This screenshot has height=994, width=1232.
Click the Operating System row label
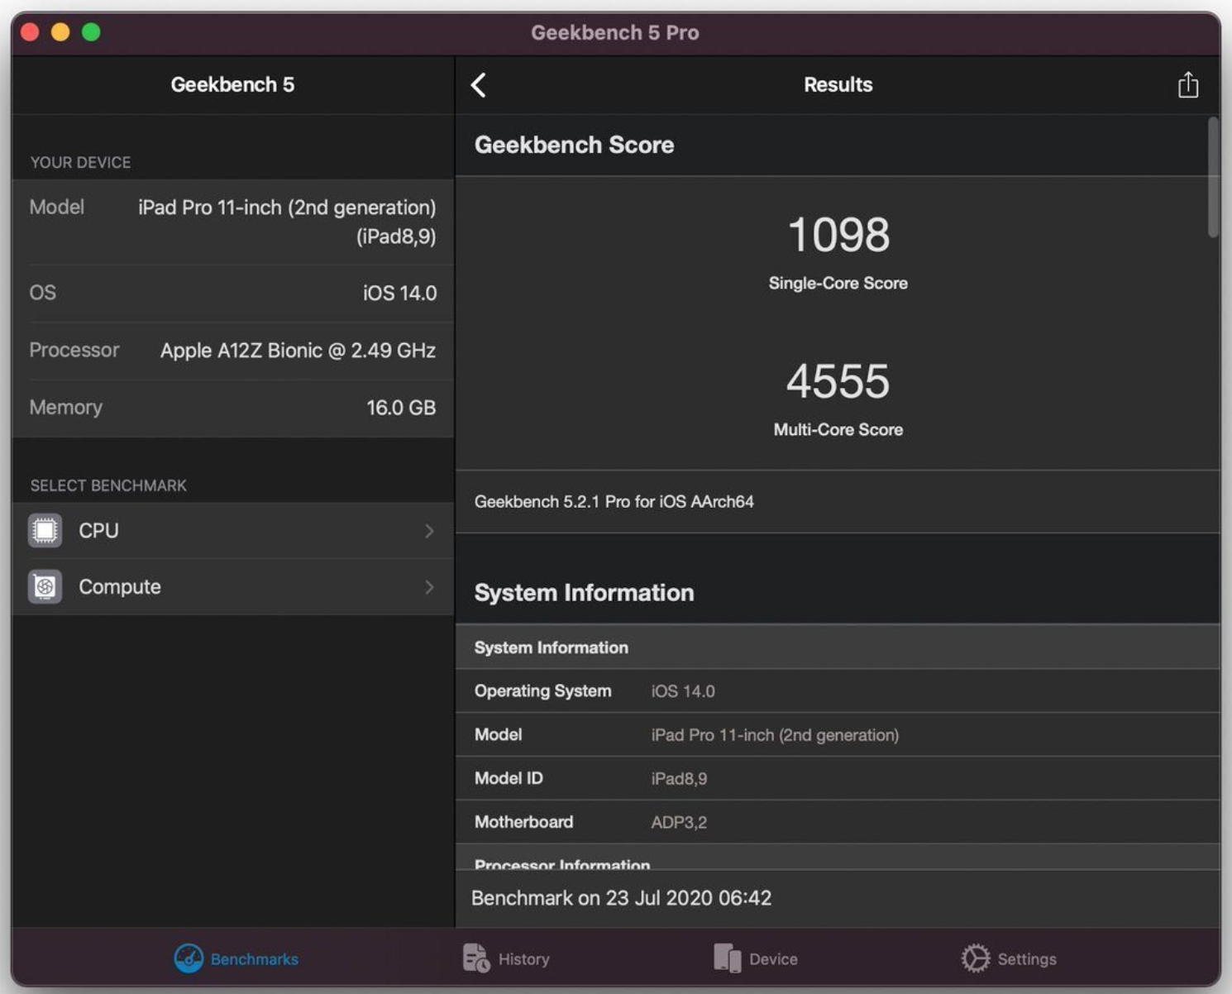tap(543, 691)
